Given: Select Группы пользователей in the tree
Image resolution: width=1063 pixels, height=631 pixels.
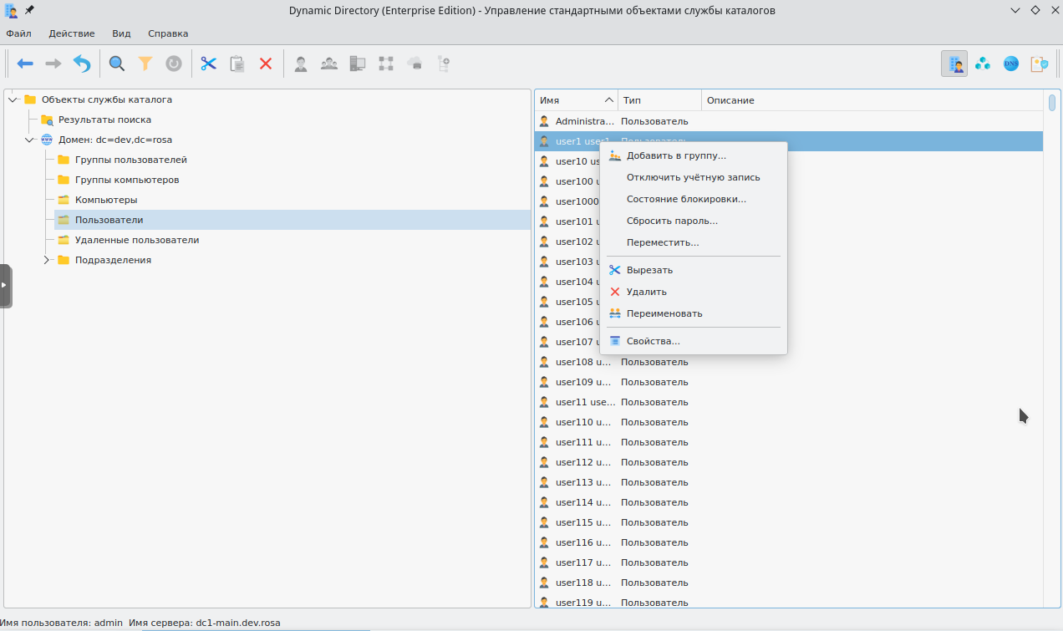Looking at the screenshot, I should pos(130,160).
